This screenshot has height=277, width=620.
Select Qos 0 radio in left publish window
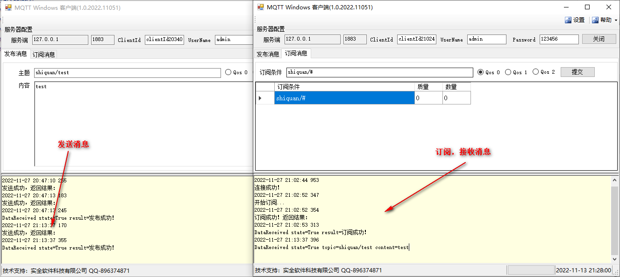click(x=228, y=72)
